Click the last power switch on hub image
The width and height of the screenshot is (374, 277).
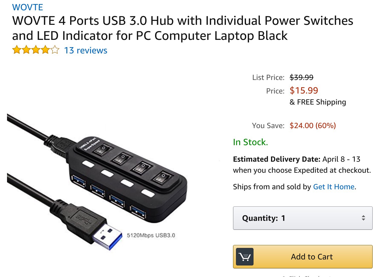[162, 178]
